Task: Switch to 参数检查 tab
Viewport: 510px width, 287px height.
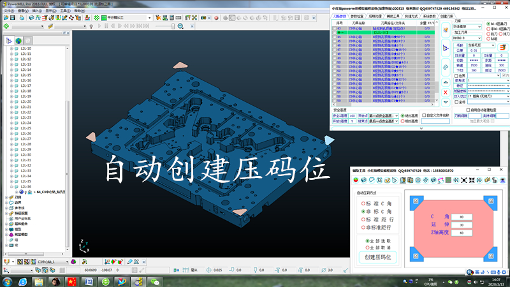Action: tap(357, 17)
